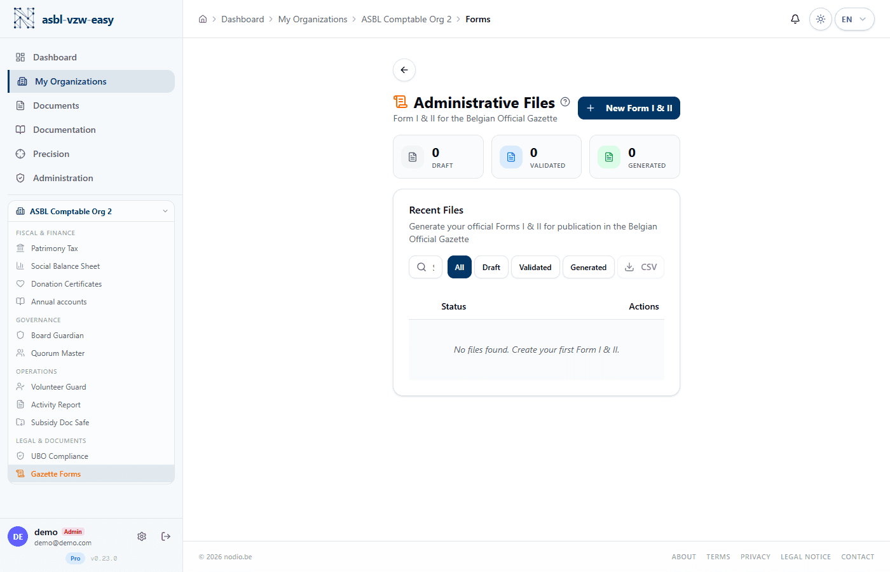
Task: Filter recent files by Draft
Action: tap(491, 268)
